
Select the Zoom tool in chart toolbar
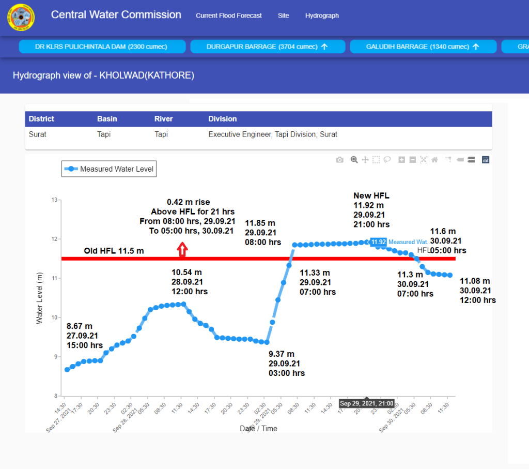(x=354, y=160)
